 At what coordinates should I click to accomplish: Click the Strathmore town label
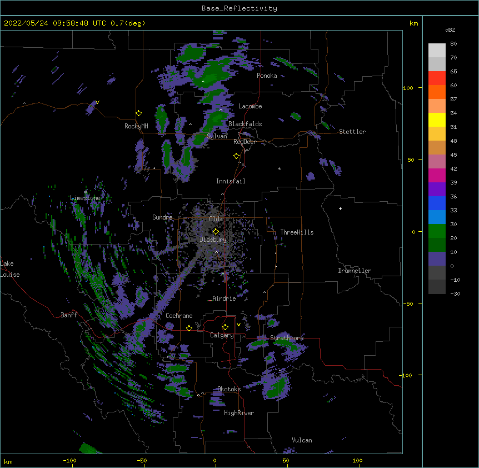coord(287,338)
